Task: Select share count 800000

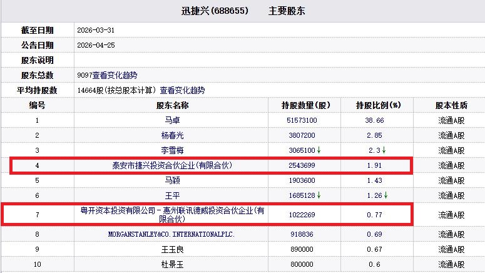Action: (302, 265)
